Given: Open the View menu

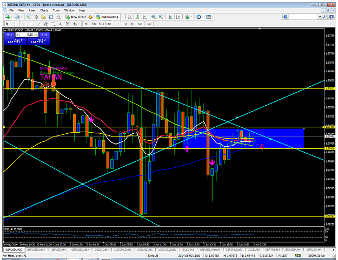Looking at the screenshot, I should 21,10.
